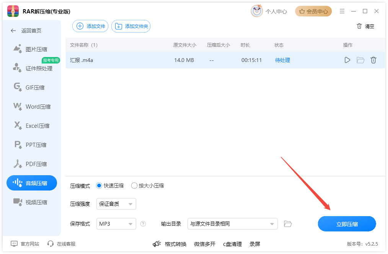Open 个人中心 personal center
The image size is (388, 254).
276,11
